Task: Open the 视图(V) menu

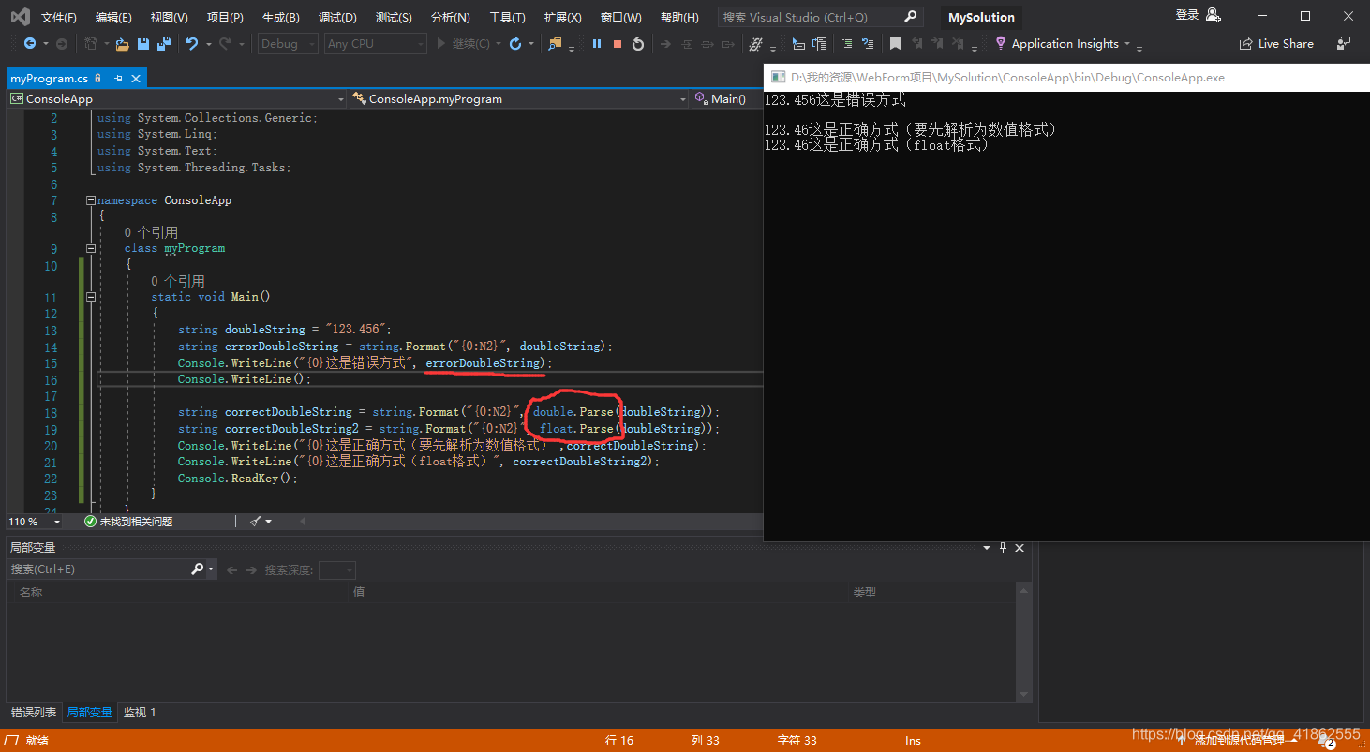Action: [169, 17]
